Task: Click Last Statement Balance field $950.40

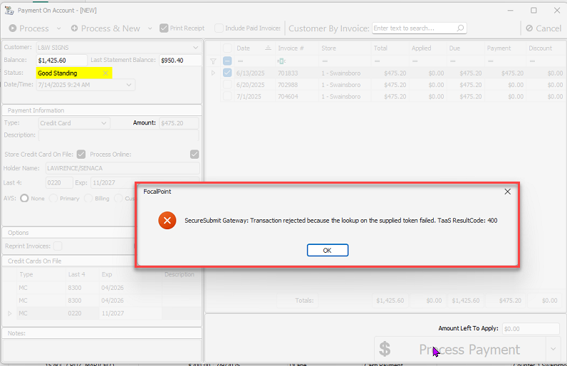Action: (180, 61)
